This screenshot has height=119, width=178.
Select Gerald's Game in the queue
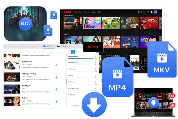[72, 69]
